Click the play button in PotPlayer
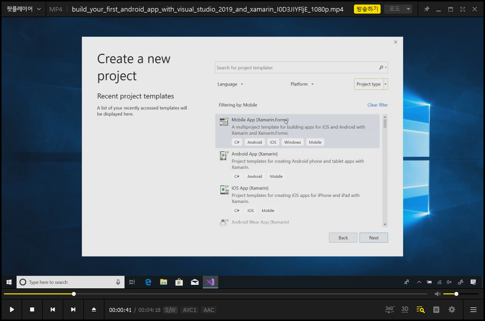This screenshot has height=321, width=485. coord(12,309)
